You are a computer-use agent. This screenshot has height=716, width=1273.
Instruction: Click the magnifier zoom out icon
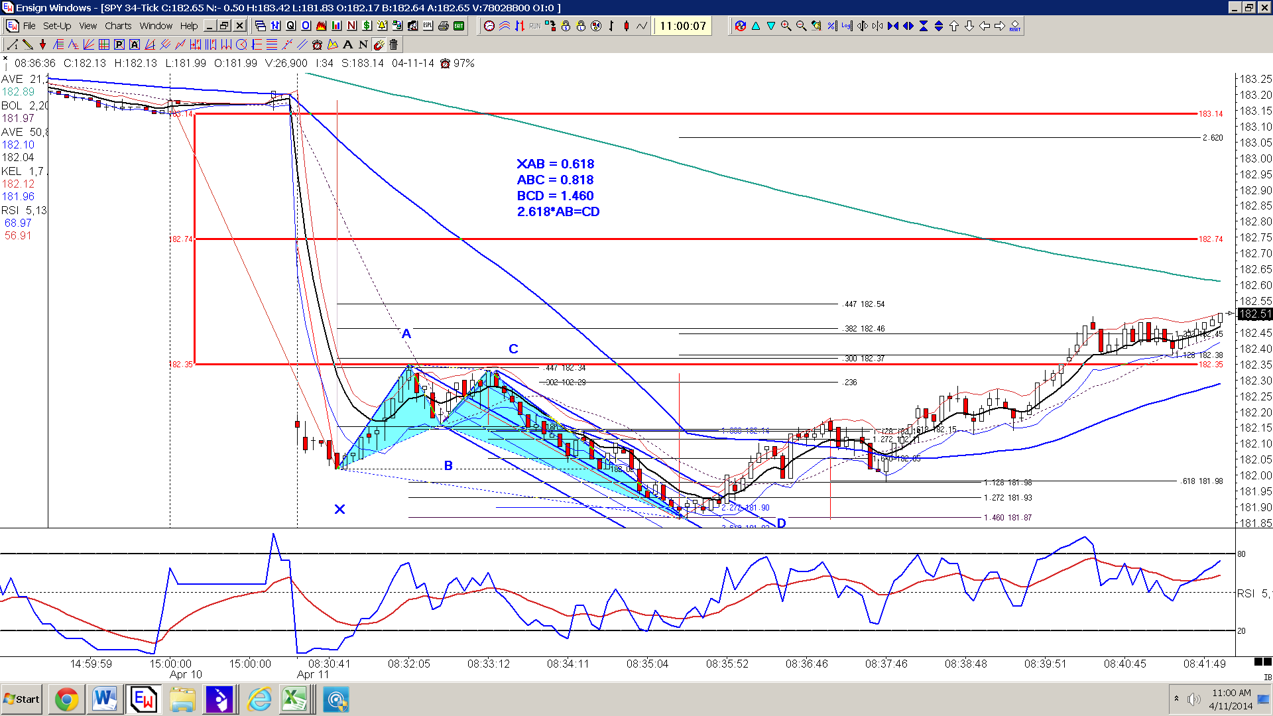pyautogui.click(x=802, y=26)
